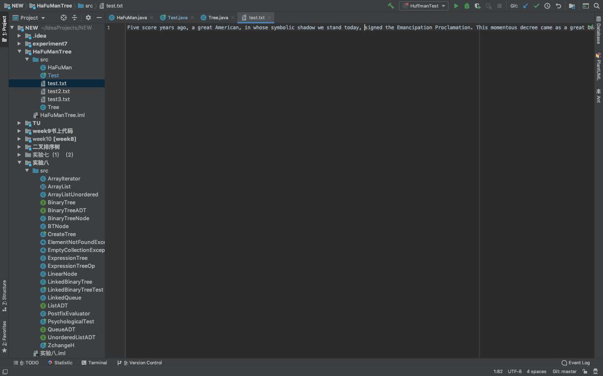This screenshot has height=376, width=603.
Task: Click the Git: master branch widget
Action: pos(564,372)
